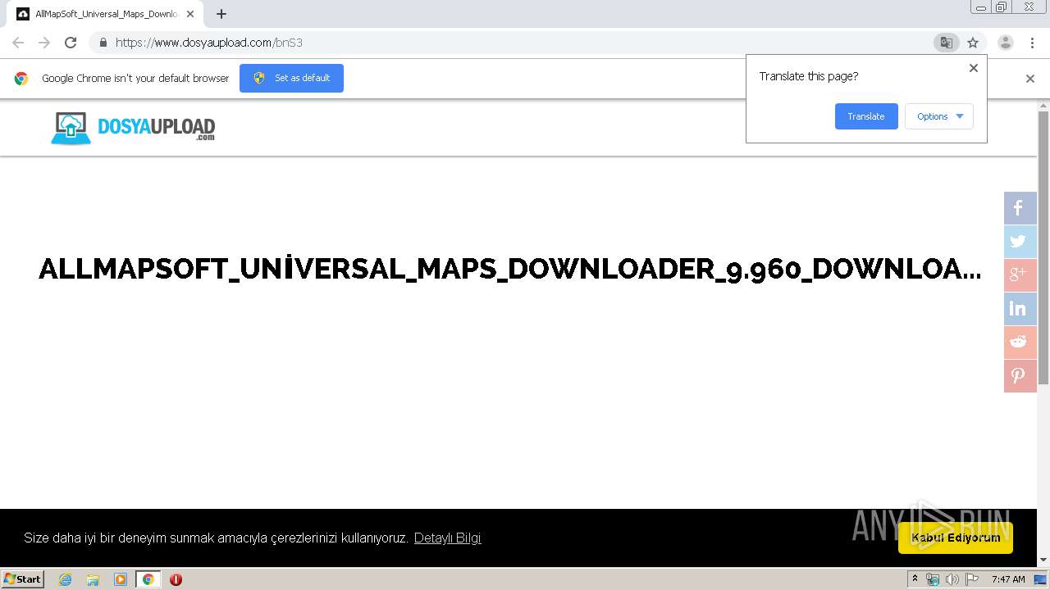View site security lock info
This screenshot has width=1050, height=590.
[x=103, y=43]
